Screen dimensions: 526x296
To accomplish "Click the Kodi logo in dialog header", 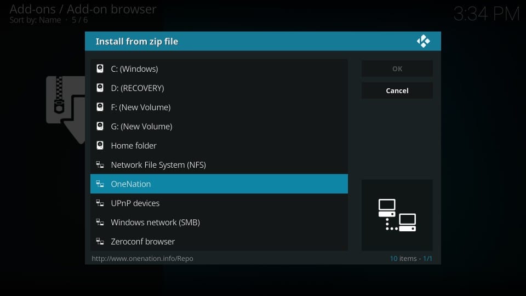I will [x=424, y=41].
